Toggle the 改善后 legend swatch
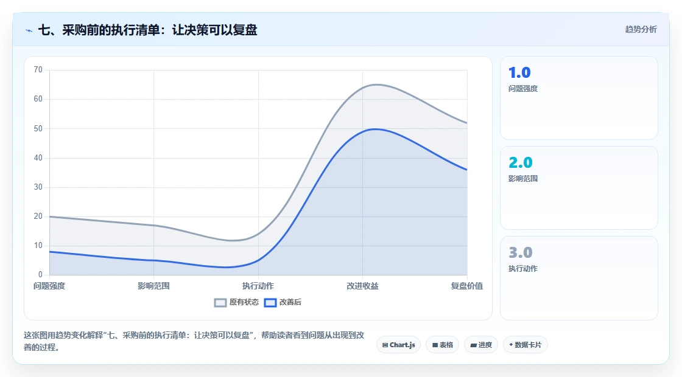The width and height of the screenshot is (682, 377). [x=270, y=303]
